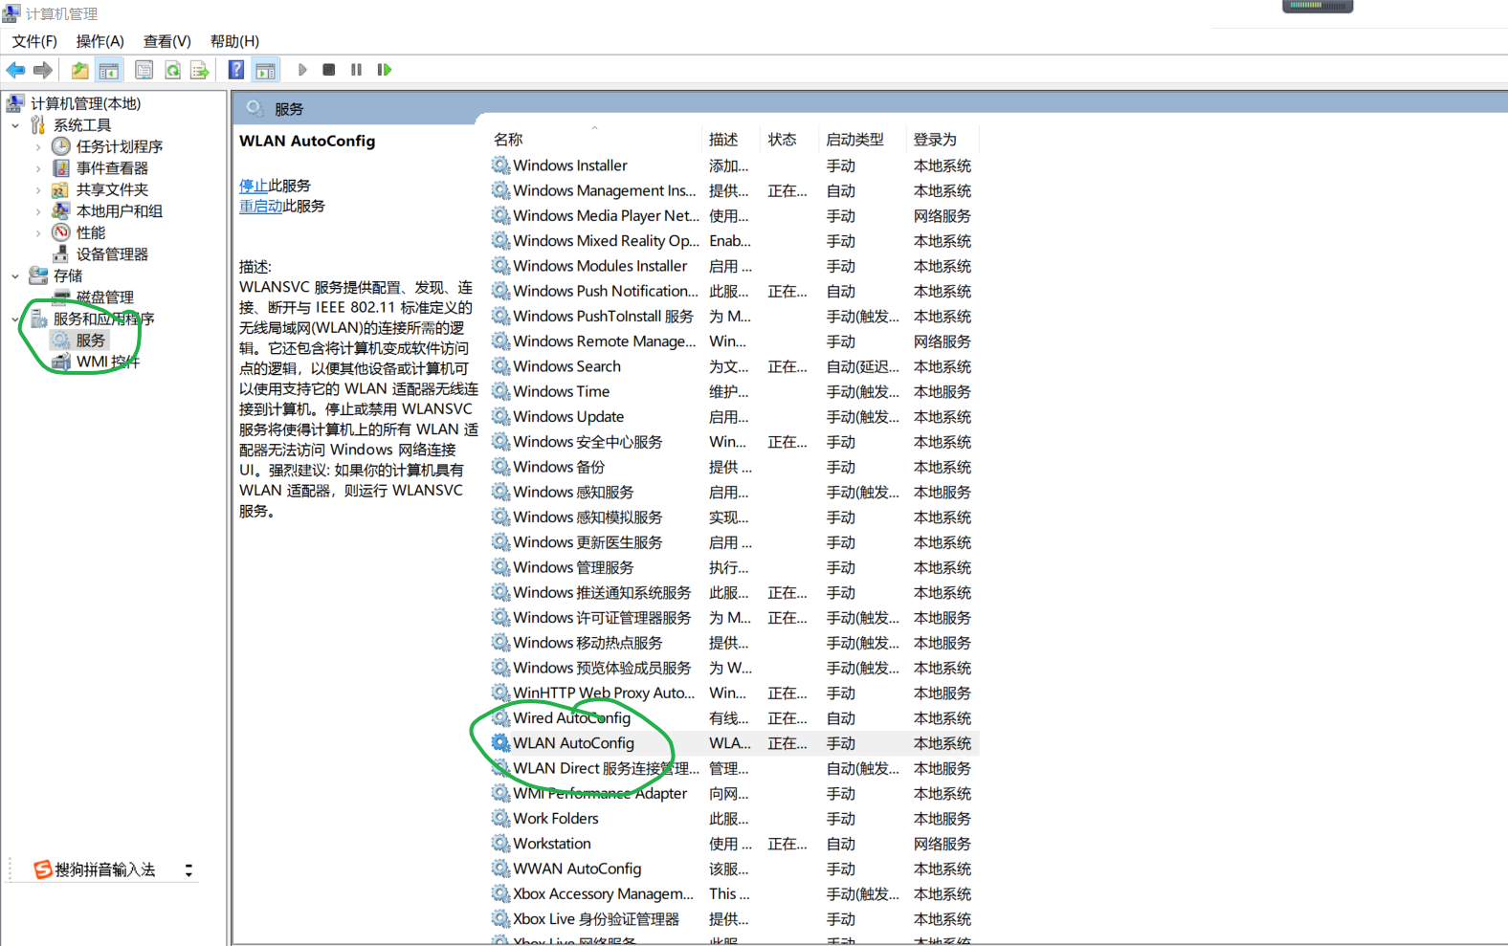
Task: Sort by the 启动类型 column header
Action: (863, 140)
